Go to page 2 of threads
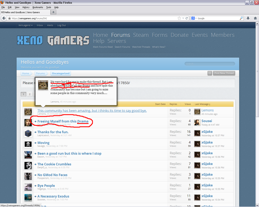This screenshot has width=259, height=207. [x=30, y=94]
